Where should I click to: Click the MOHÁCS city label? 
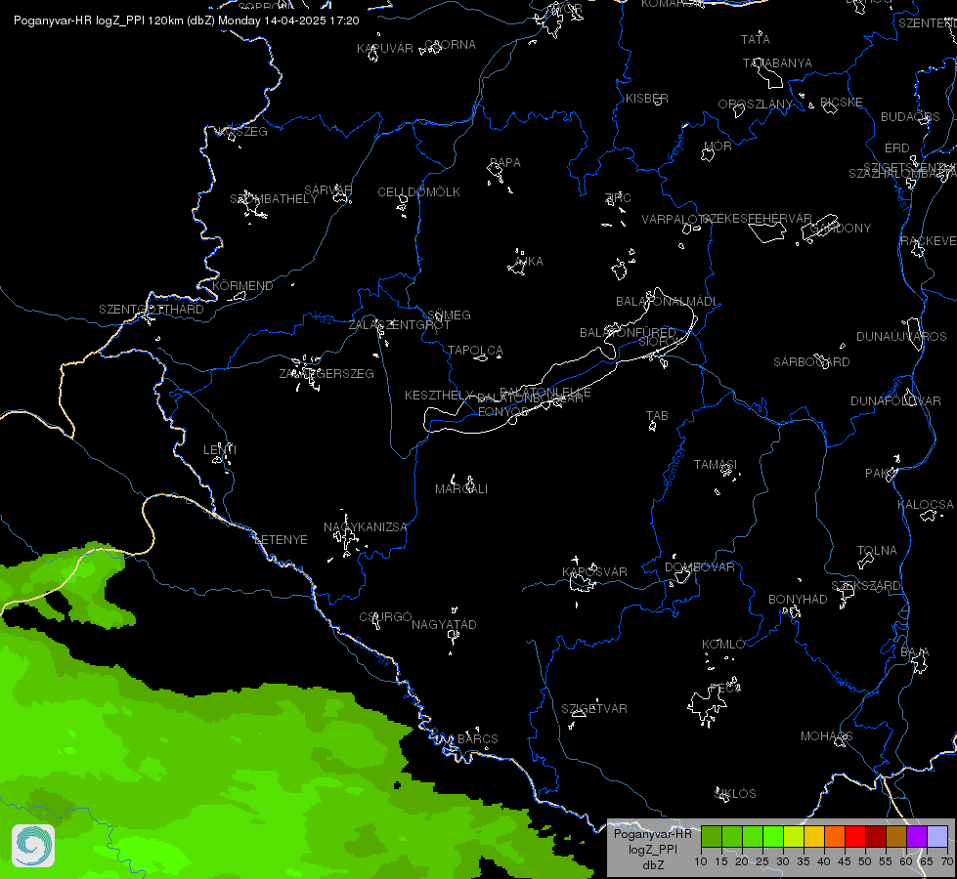(x=826, y=736)
